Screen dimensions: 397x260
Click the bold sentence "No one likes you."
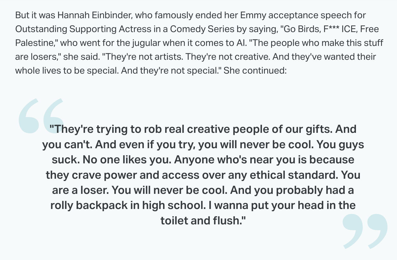[127, 160]
